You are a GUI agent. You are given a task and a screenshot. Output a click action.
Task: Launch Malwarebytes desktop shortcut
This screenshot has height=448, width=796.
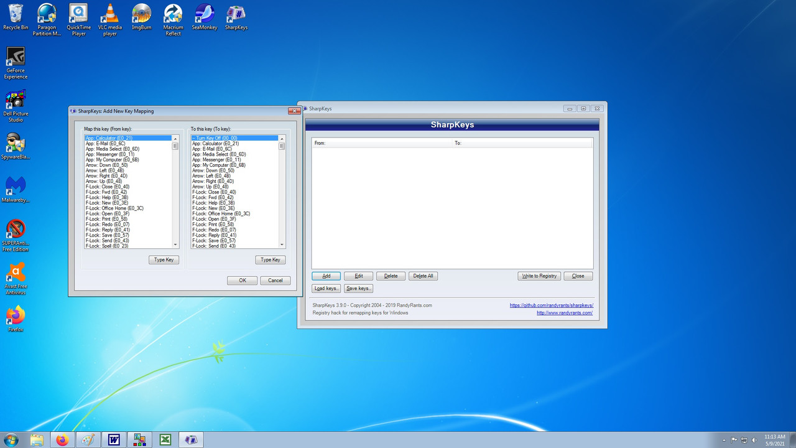pos(16,190)
